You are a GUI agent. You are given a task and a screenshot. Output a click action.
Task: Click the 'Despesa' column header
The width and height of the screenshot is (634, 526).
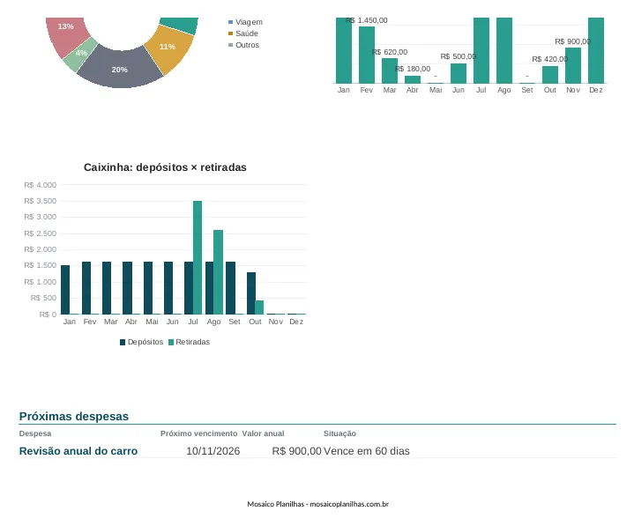point(35,433)
